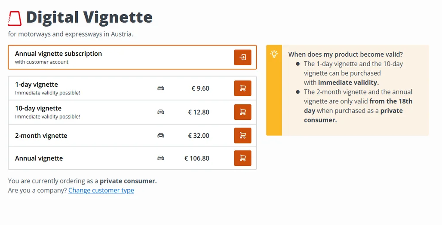Image resolution: width=442 pixels, height=225 pixels.
Task: Click the red Digital Vignette logo icon
Action: coord(15,18)
